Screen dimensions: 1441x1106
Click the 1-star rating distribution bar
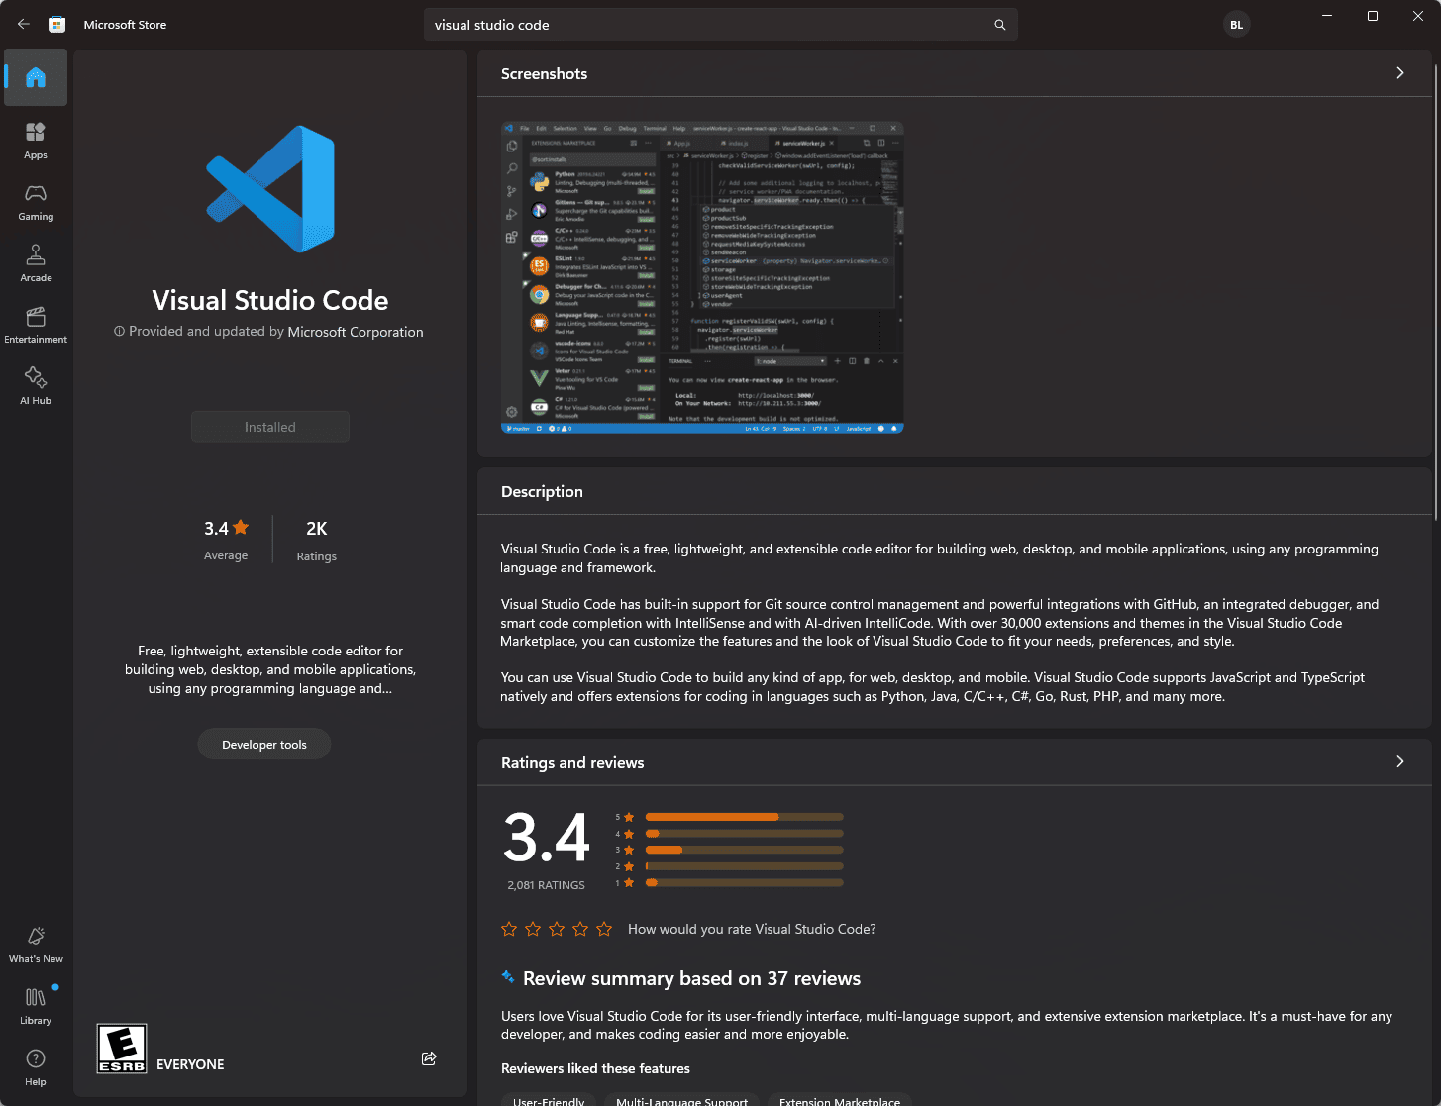pos(744,882)
